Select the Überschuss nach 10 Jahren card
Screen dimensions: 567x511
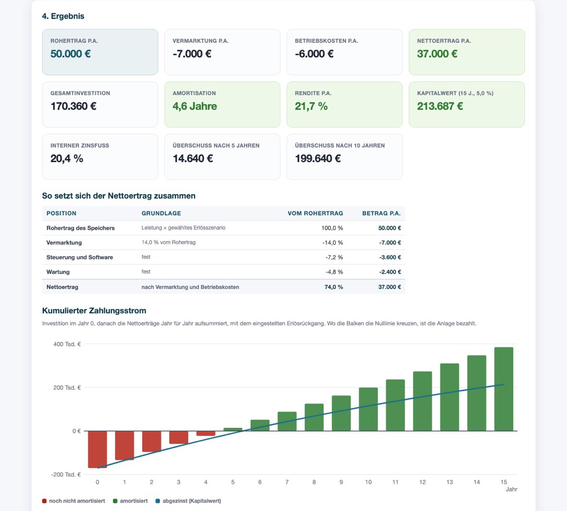click(x=345, y=157)
